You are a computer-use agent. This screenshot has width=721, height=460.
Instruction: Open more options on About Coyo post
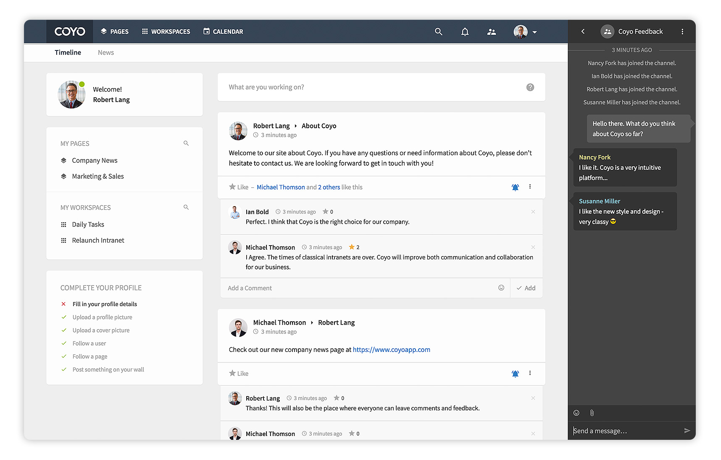530,187
